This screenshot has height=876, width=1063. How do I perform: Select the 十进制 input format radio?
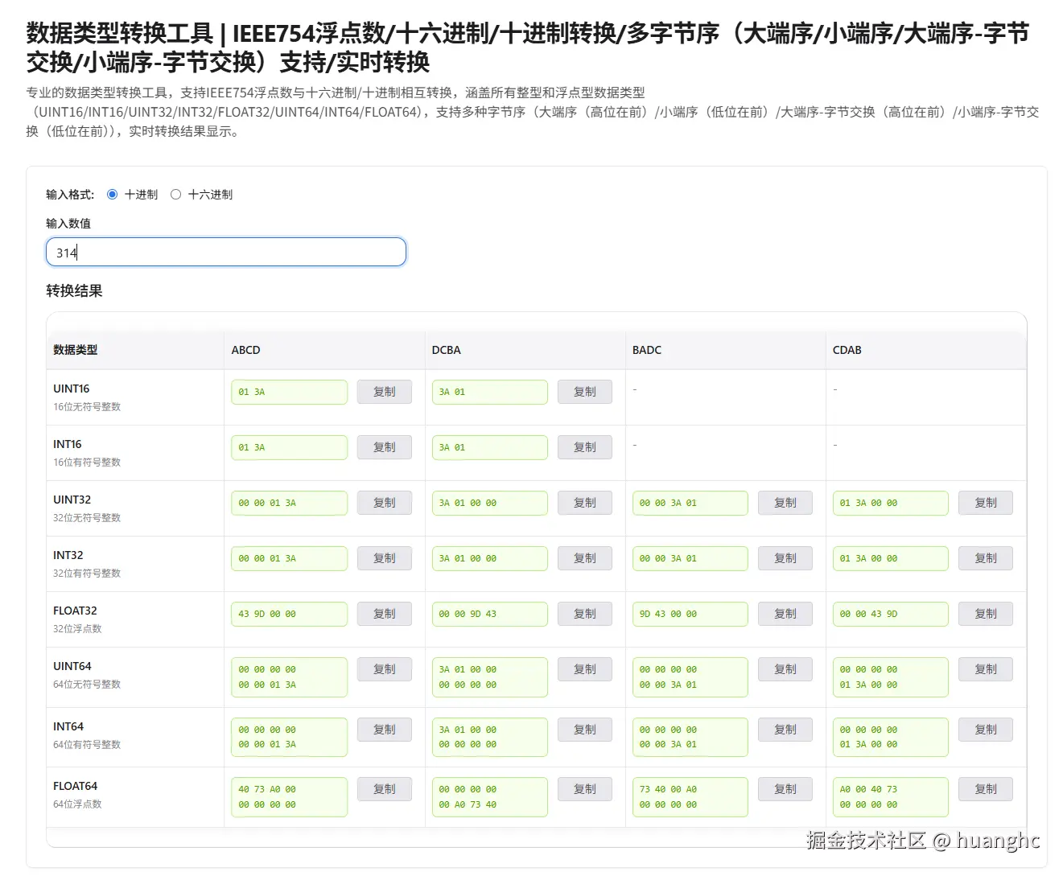pos(113,195)
